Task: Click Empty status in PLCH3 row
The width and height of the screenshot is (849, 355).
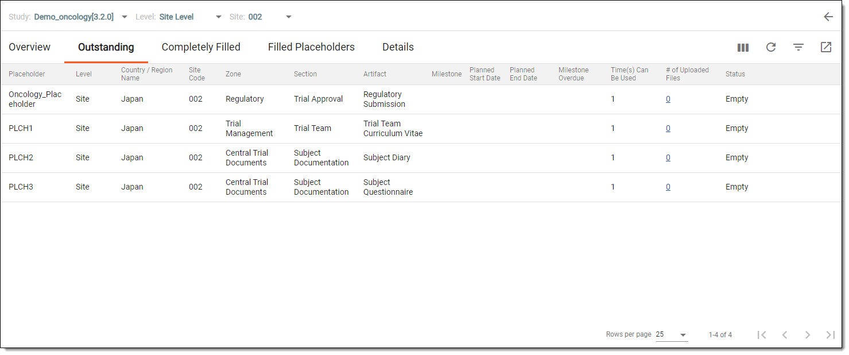Action: pyautogui.click(x=736, y=187)
